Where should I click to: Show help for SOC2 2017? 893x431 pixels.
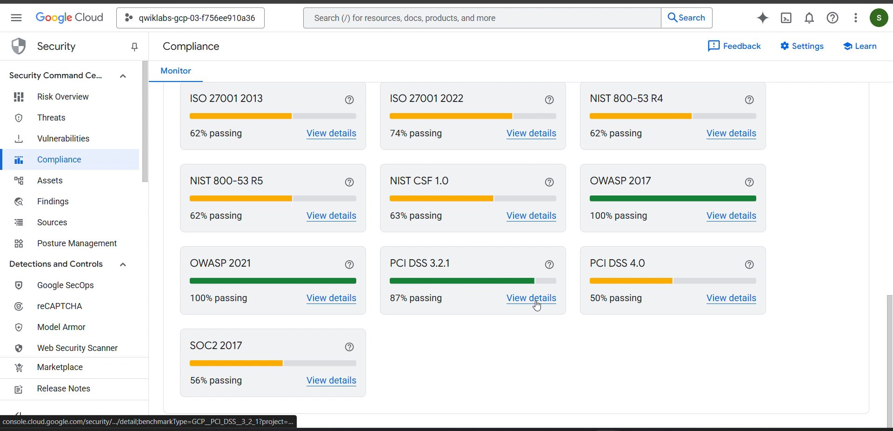click(x=349, y=347)
